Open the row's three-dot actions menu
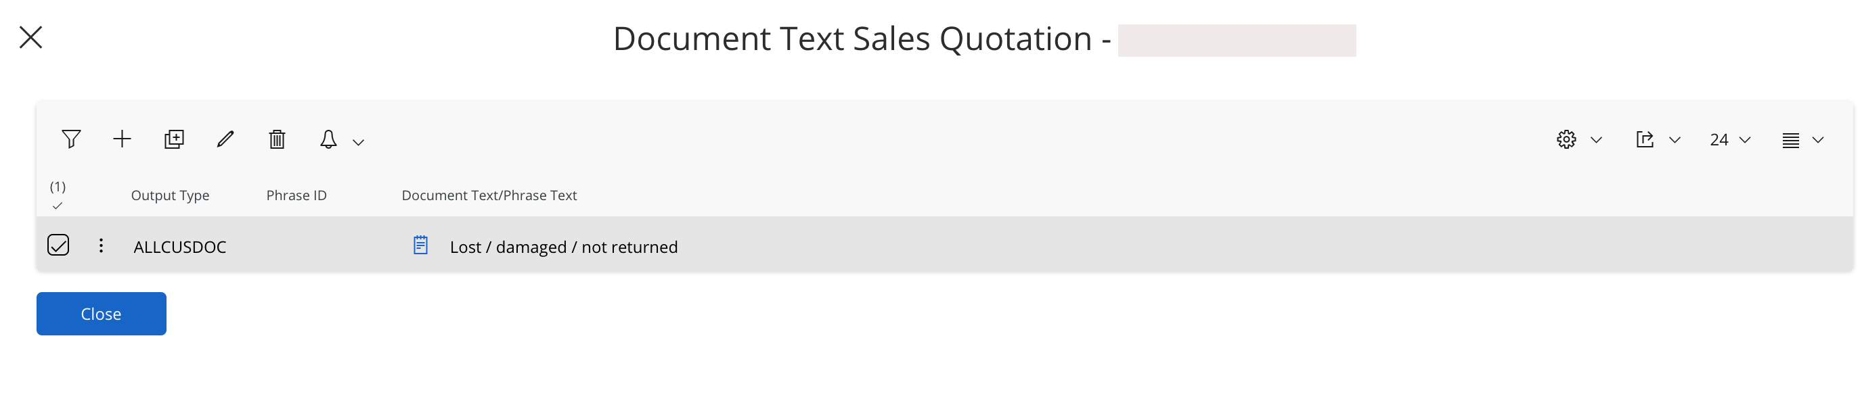The image size is (1860, 403). (101, 246)
